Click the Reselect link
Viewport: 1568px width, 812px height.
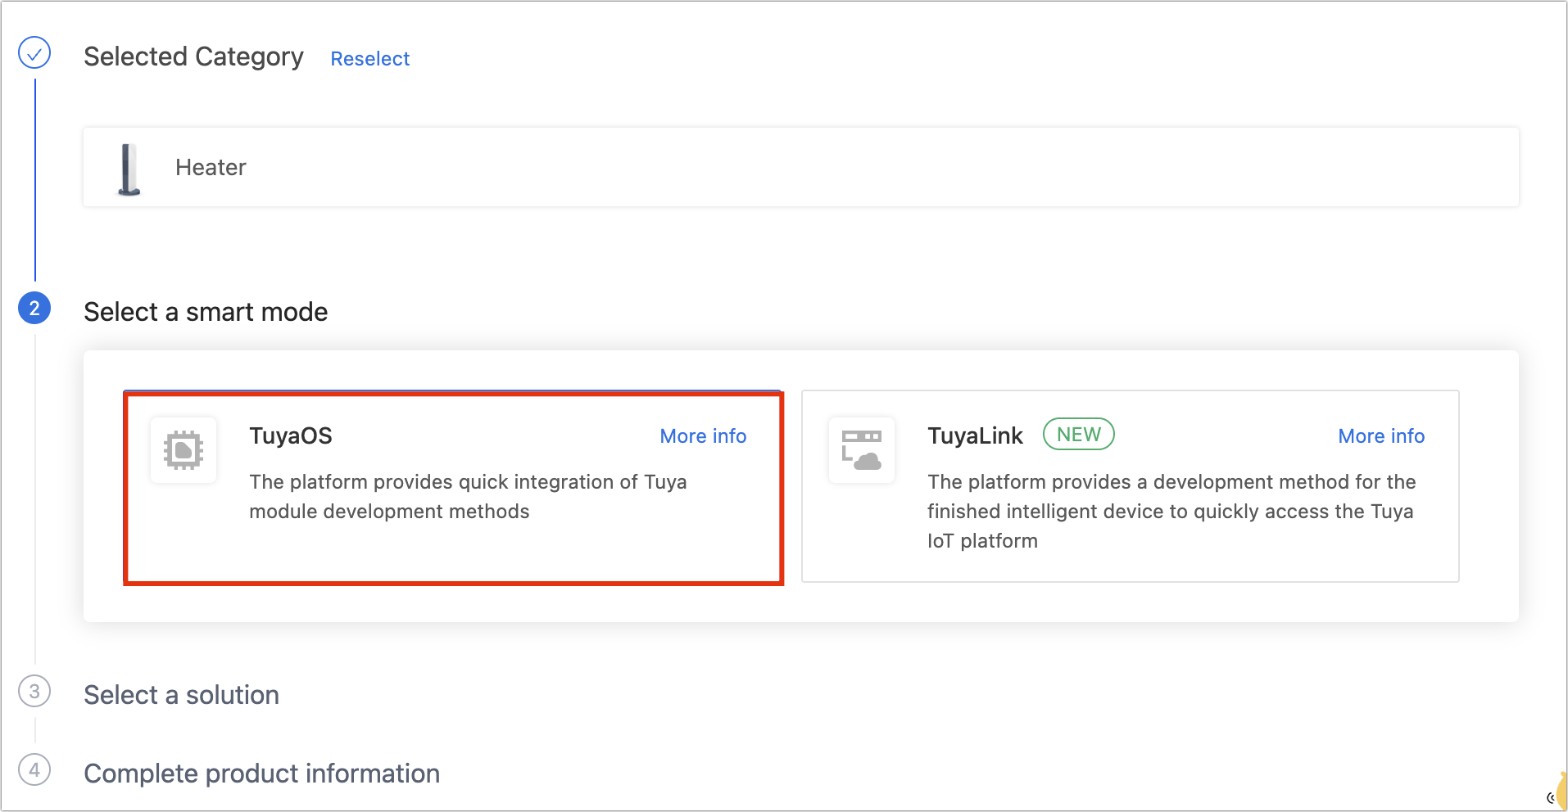coord(369,59)
